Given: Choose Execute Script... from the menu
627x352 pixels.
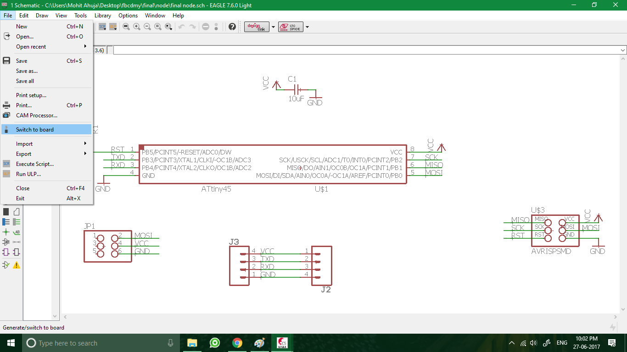Looking at the screenshot, I should coord(47,164).
